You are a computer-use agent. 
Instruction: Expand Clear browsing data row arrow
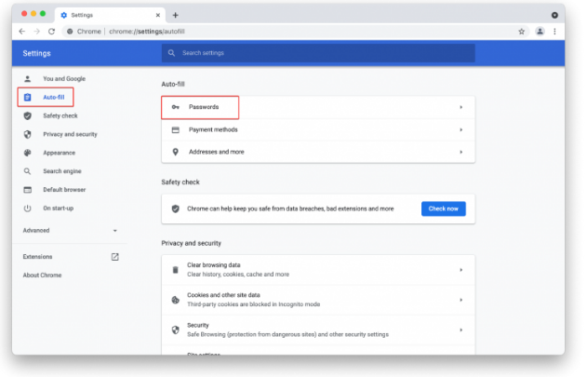(461, 270)
